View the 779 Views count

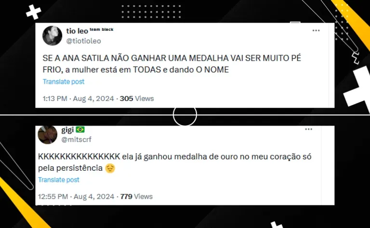pos(136,196)
